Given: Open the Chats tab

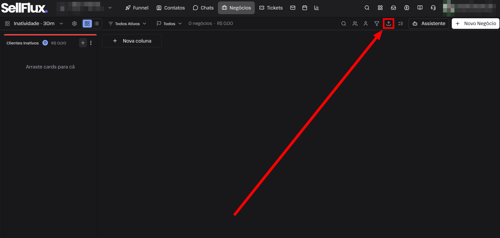Looking at the screenshot, I should tap(203, 8).
